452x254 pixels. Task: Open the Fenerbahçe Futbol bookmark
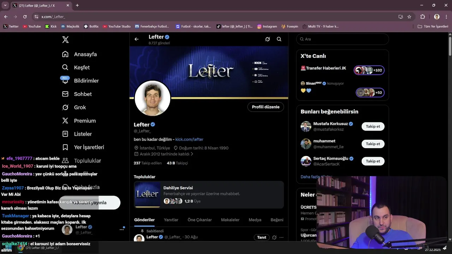(152, 26)
